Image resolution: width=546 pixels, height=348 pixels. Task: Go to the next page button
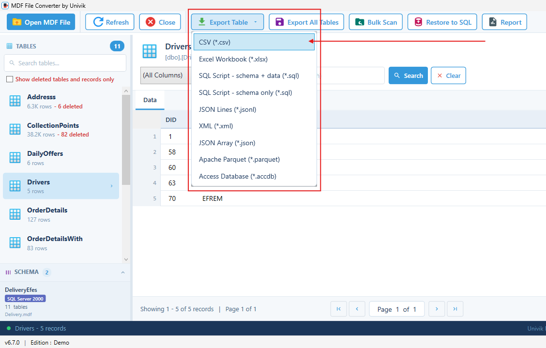(x=437, y=309)
